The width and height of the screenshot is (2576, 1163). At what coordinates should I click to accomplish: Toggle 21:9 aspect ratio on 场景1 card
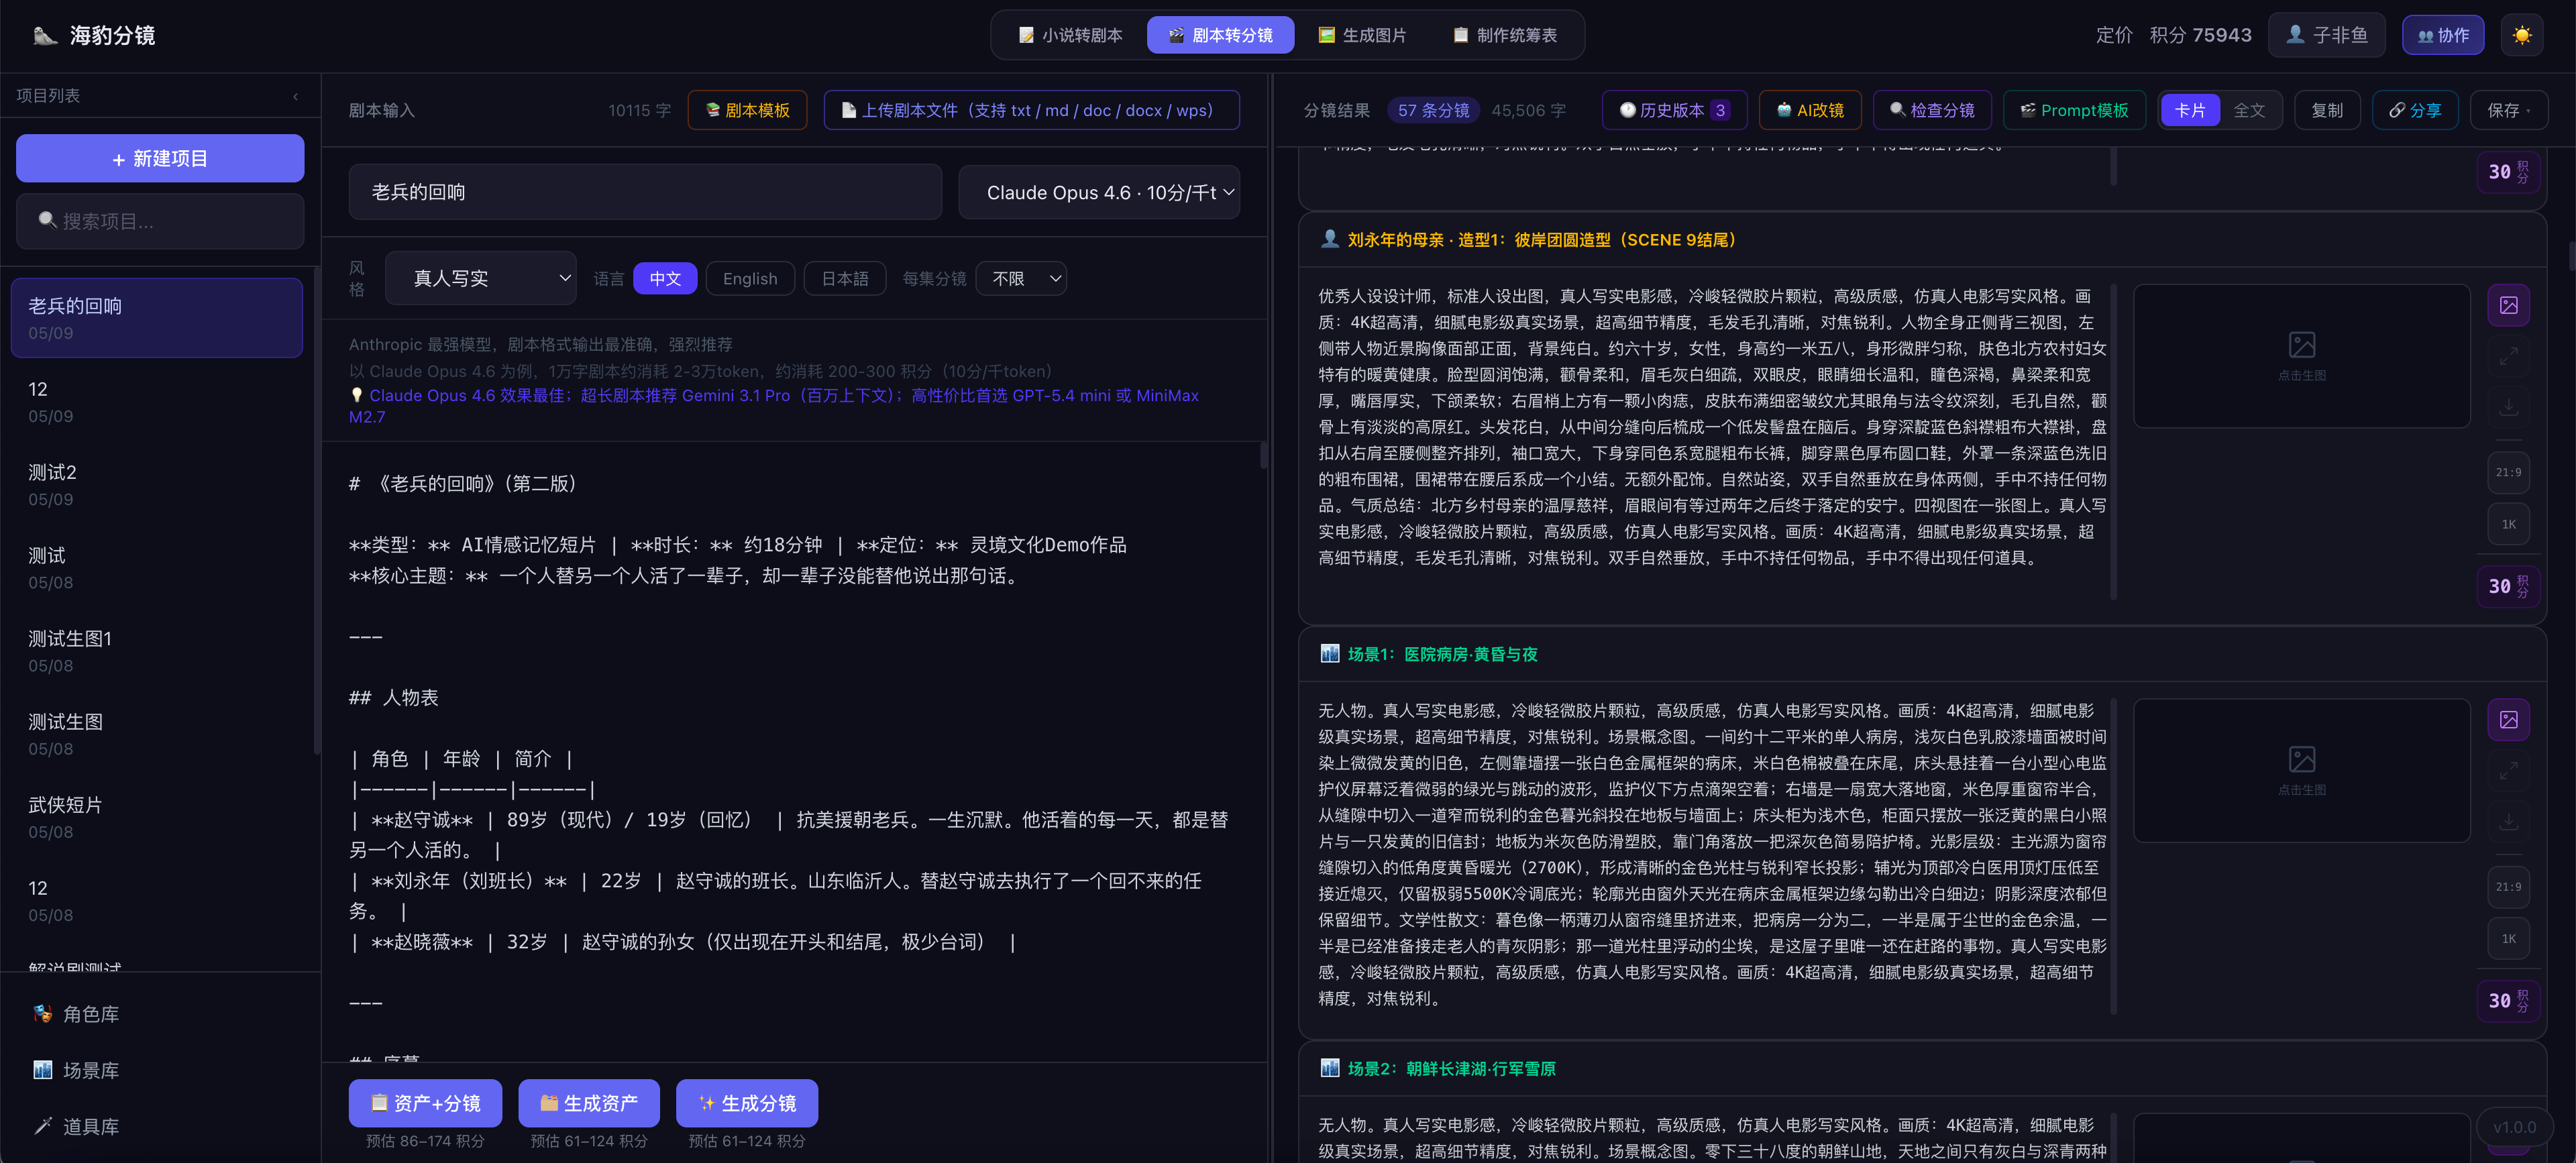point(2508,886)
